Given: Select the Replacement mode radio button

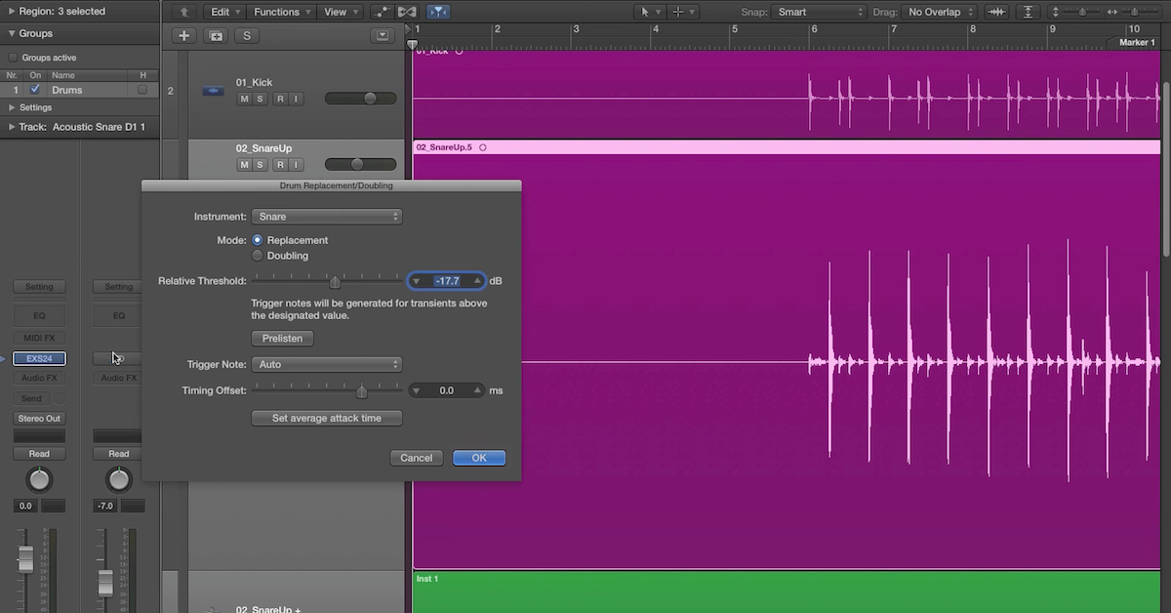Looking at the screenshot, I should 258,240.
